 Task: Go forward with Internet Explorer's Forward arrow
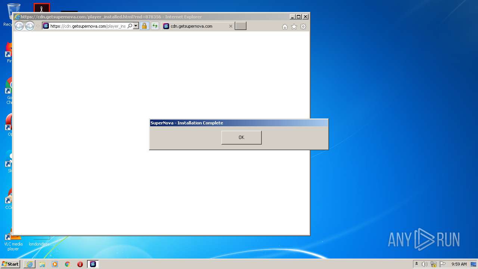(x=30, y=26)
